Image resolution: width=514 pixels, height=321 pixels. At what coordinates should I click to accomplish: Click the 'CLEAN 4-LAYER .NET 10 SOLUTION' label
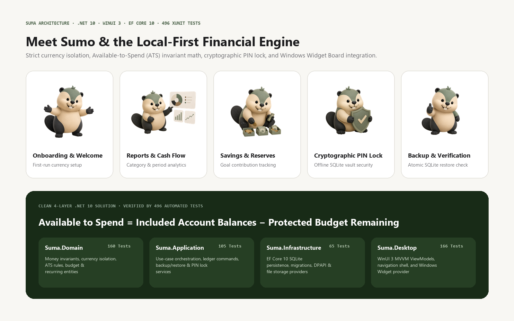pos(121,206)
